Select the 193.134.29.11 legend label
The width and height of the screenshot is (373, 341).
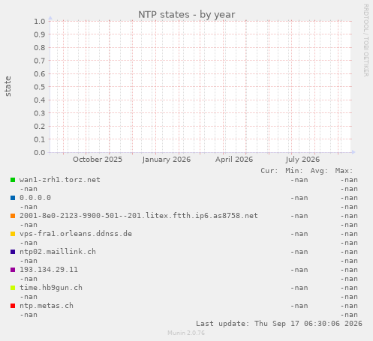pos(49,270)
